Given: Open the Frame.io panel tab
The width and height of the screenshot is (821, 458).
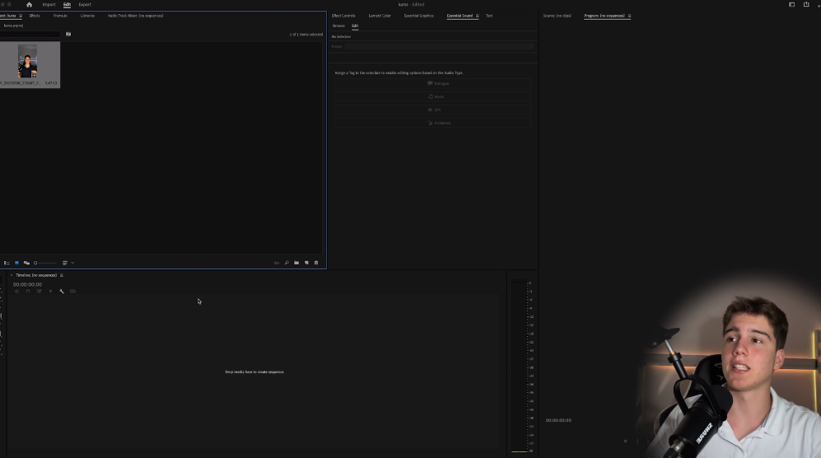Looking at the screenshot, I should click(x=60, y=16).
